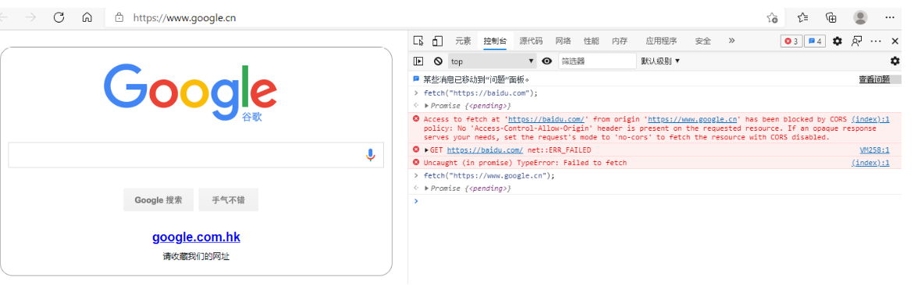The image size is (914, 285).
Task: Toggle device emulation in DevTools
Action: (x=437, y=40)
